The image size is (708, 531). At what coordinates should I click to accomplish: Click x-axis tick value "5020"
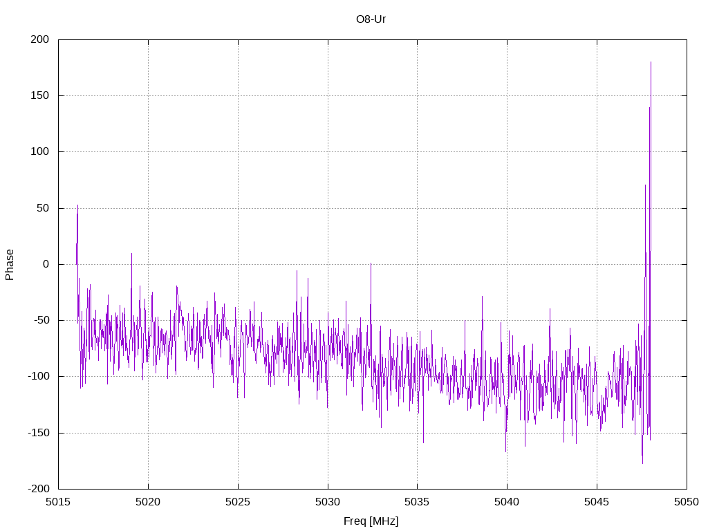point(148,502)
